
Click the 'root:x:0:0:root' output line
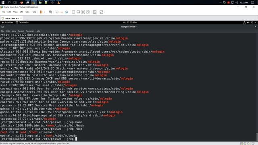tap(27, 132)
